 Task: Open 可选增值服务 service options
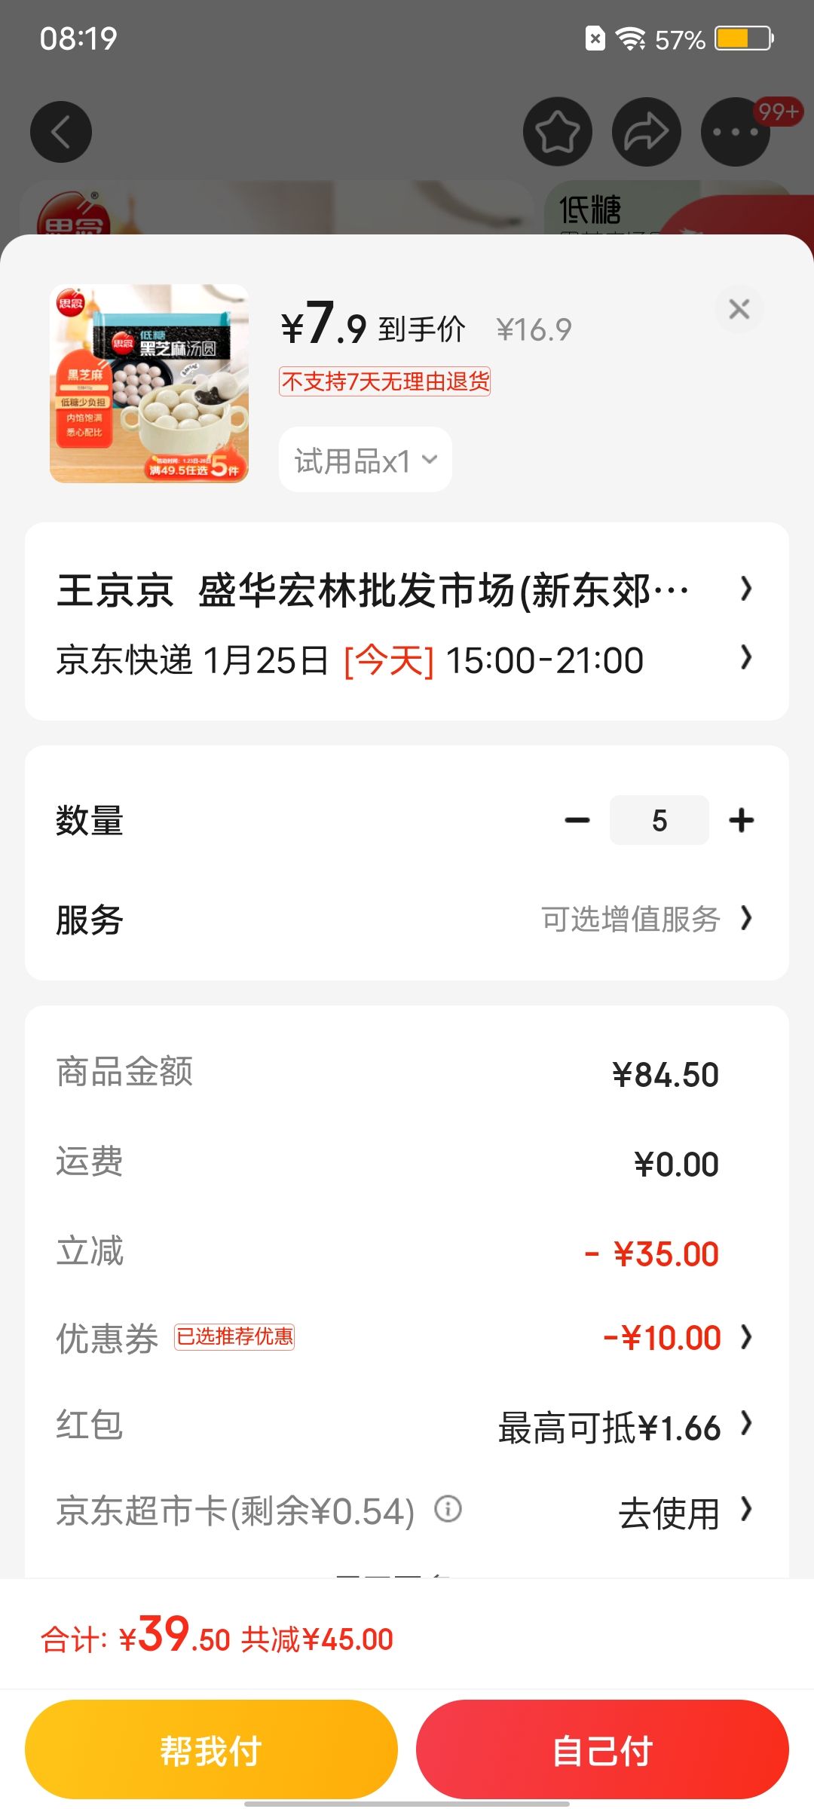(647, 919)
